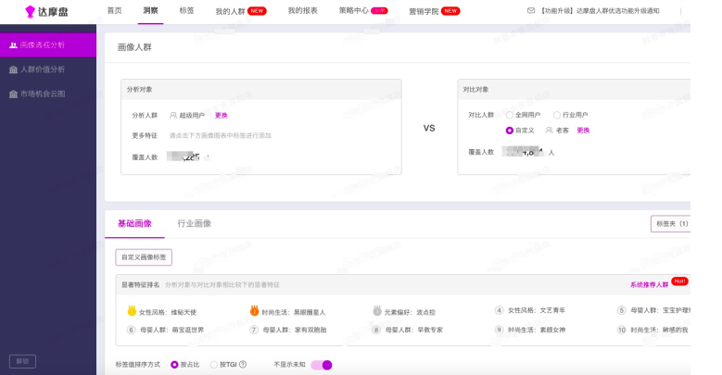Viewport: 722px width, 375px height.
Task: Click the 时尚生活: 黑眼圈星人 feature text
Action: coord(293,312)
